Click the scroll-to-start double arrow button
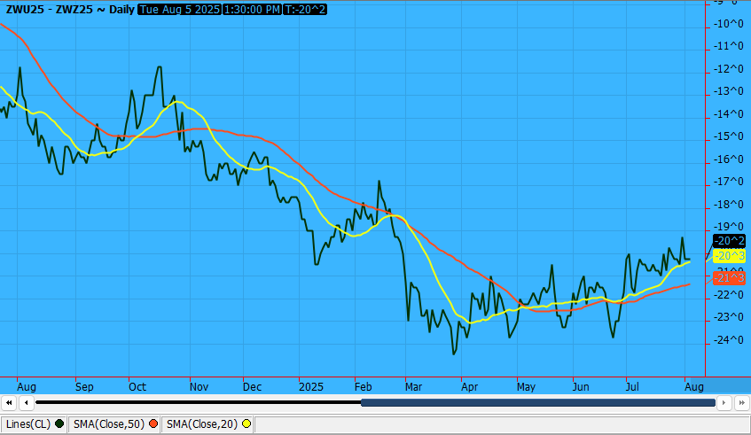Viewport: 751px width, 435px height. point(11,403)
